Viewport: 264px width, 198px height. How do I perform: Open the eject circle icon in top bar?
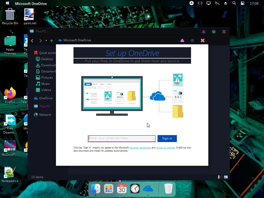pyautogui.click(x=192, y=3)
